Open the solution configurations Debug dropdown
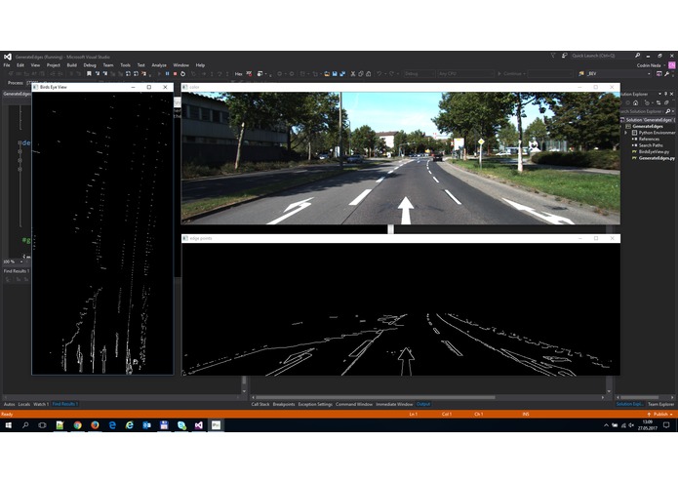This screenshot has width=678, height=482. pos(419,74)
